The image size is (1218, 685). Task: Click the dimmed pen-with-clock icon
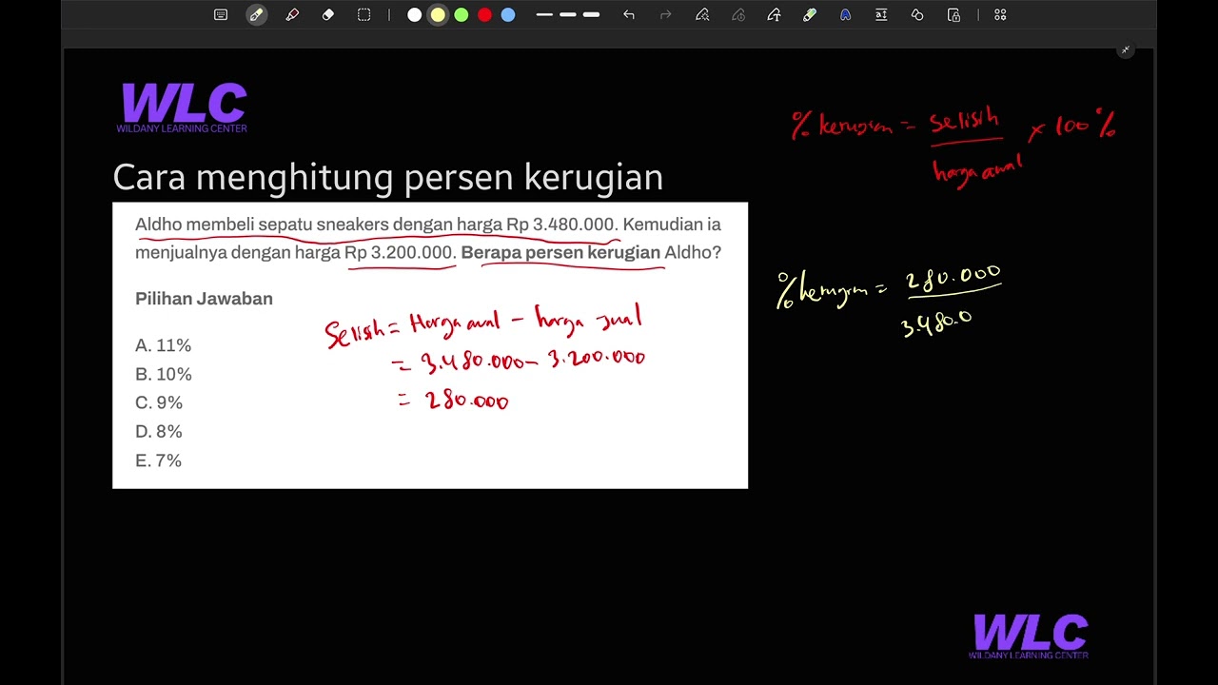pyautogui.click(x=738, y=14)
